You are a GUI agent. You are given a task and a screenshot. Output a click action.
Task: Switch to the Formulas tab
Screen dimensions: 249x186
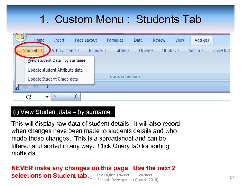(x=115, y=40)
